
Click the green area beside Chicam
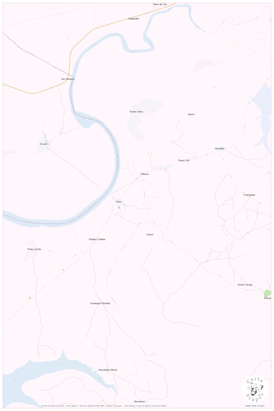pyautogui.click(x=268, y=292)
